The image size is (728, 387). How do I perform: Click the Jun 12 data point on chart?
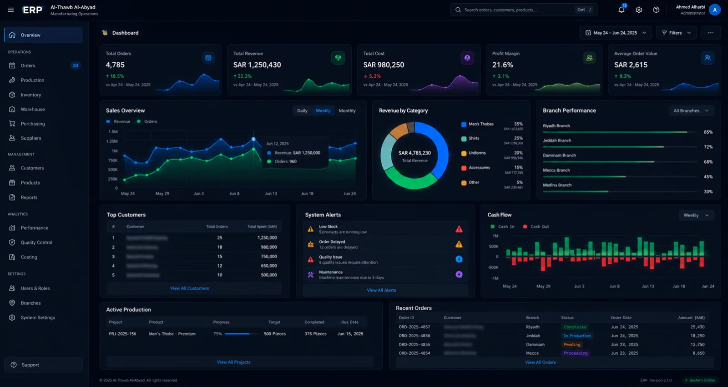pos(253,139)
